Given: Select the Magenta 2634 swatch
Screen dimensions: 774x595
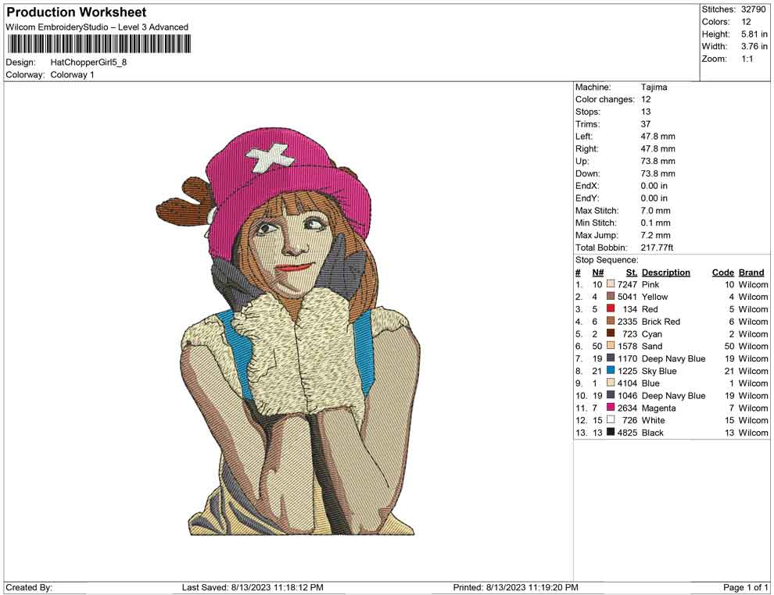Looking at the screenshot, I should pos(611,407).
